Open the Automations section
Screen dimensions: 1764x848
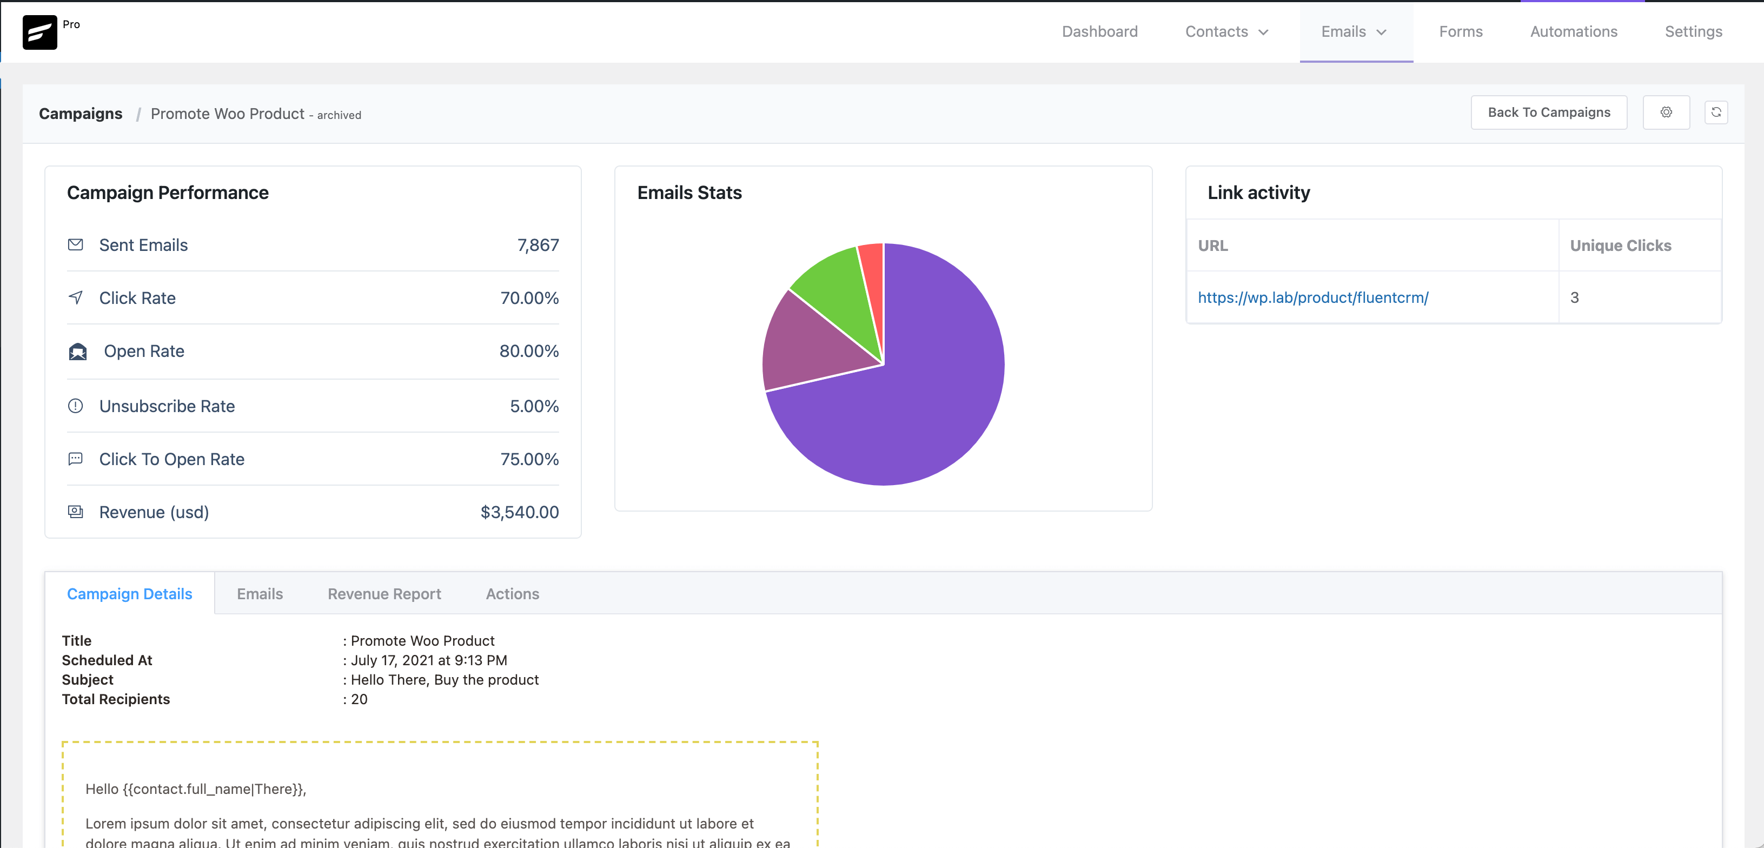click(1573, 31)
